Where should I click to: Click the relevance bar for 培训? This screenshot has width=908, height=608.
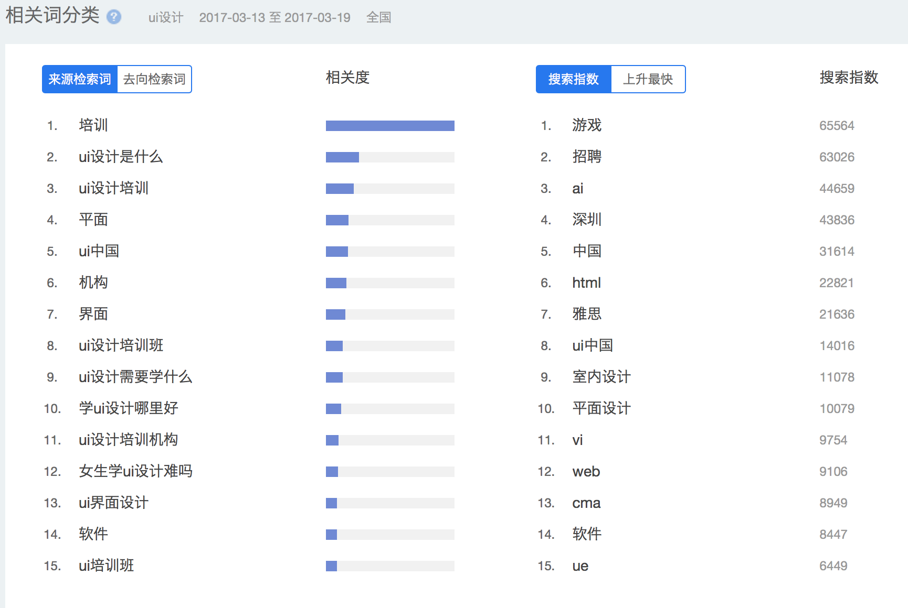point(390,126)
